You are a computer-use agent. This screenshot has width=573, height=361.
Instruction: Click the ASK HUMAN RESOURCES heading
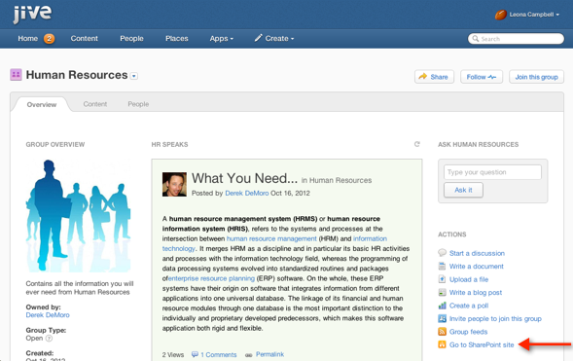478,144
